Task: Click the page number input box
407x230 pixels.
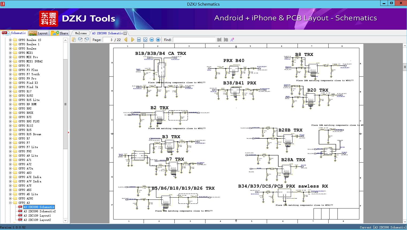Action: pyautogui.click(x=108, y=40)
